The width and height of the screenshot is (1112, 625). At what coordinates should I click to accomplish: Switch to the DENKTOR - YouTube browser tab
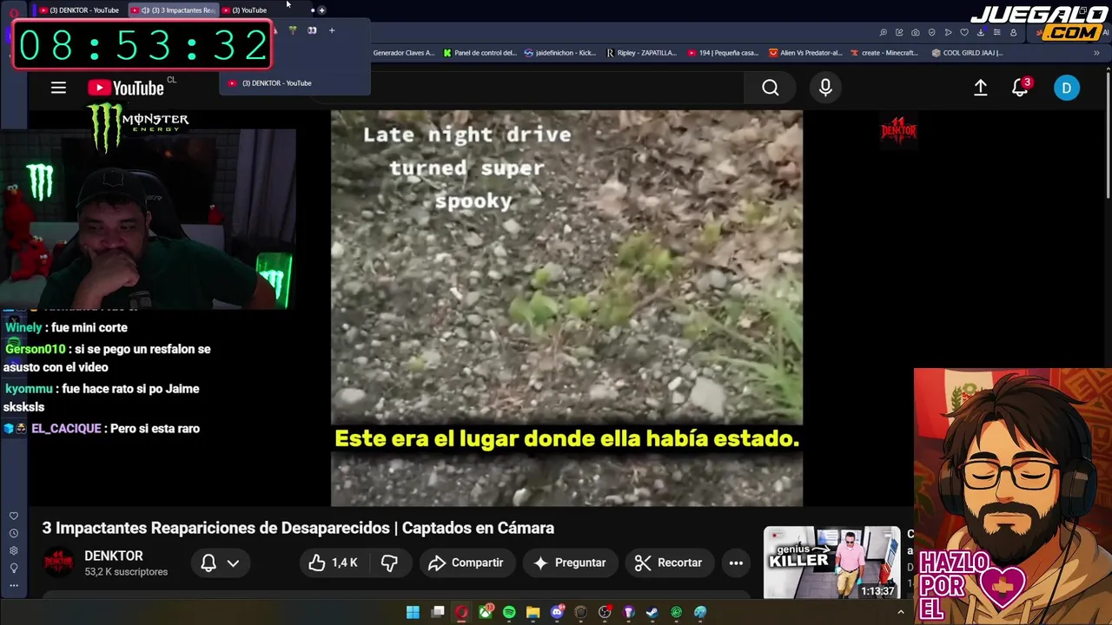[80, 10]
